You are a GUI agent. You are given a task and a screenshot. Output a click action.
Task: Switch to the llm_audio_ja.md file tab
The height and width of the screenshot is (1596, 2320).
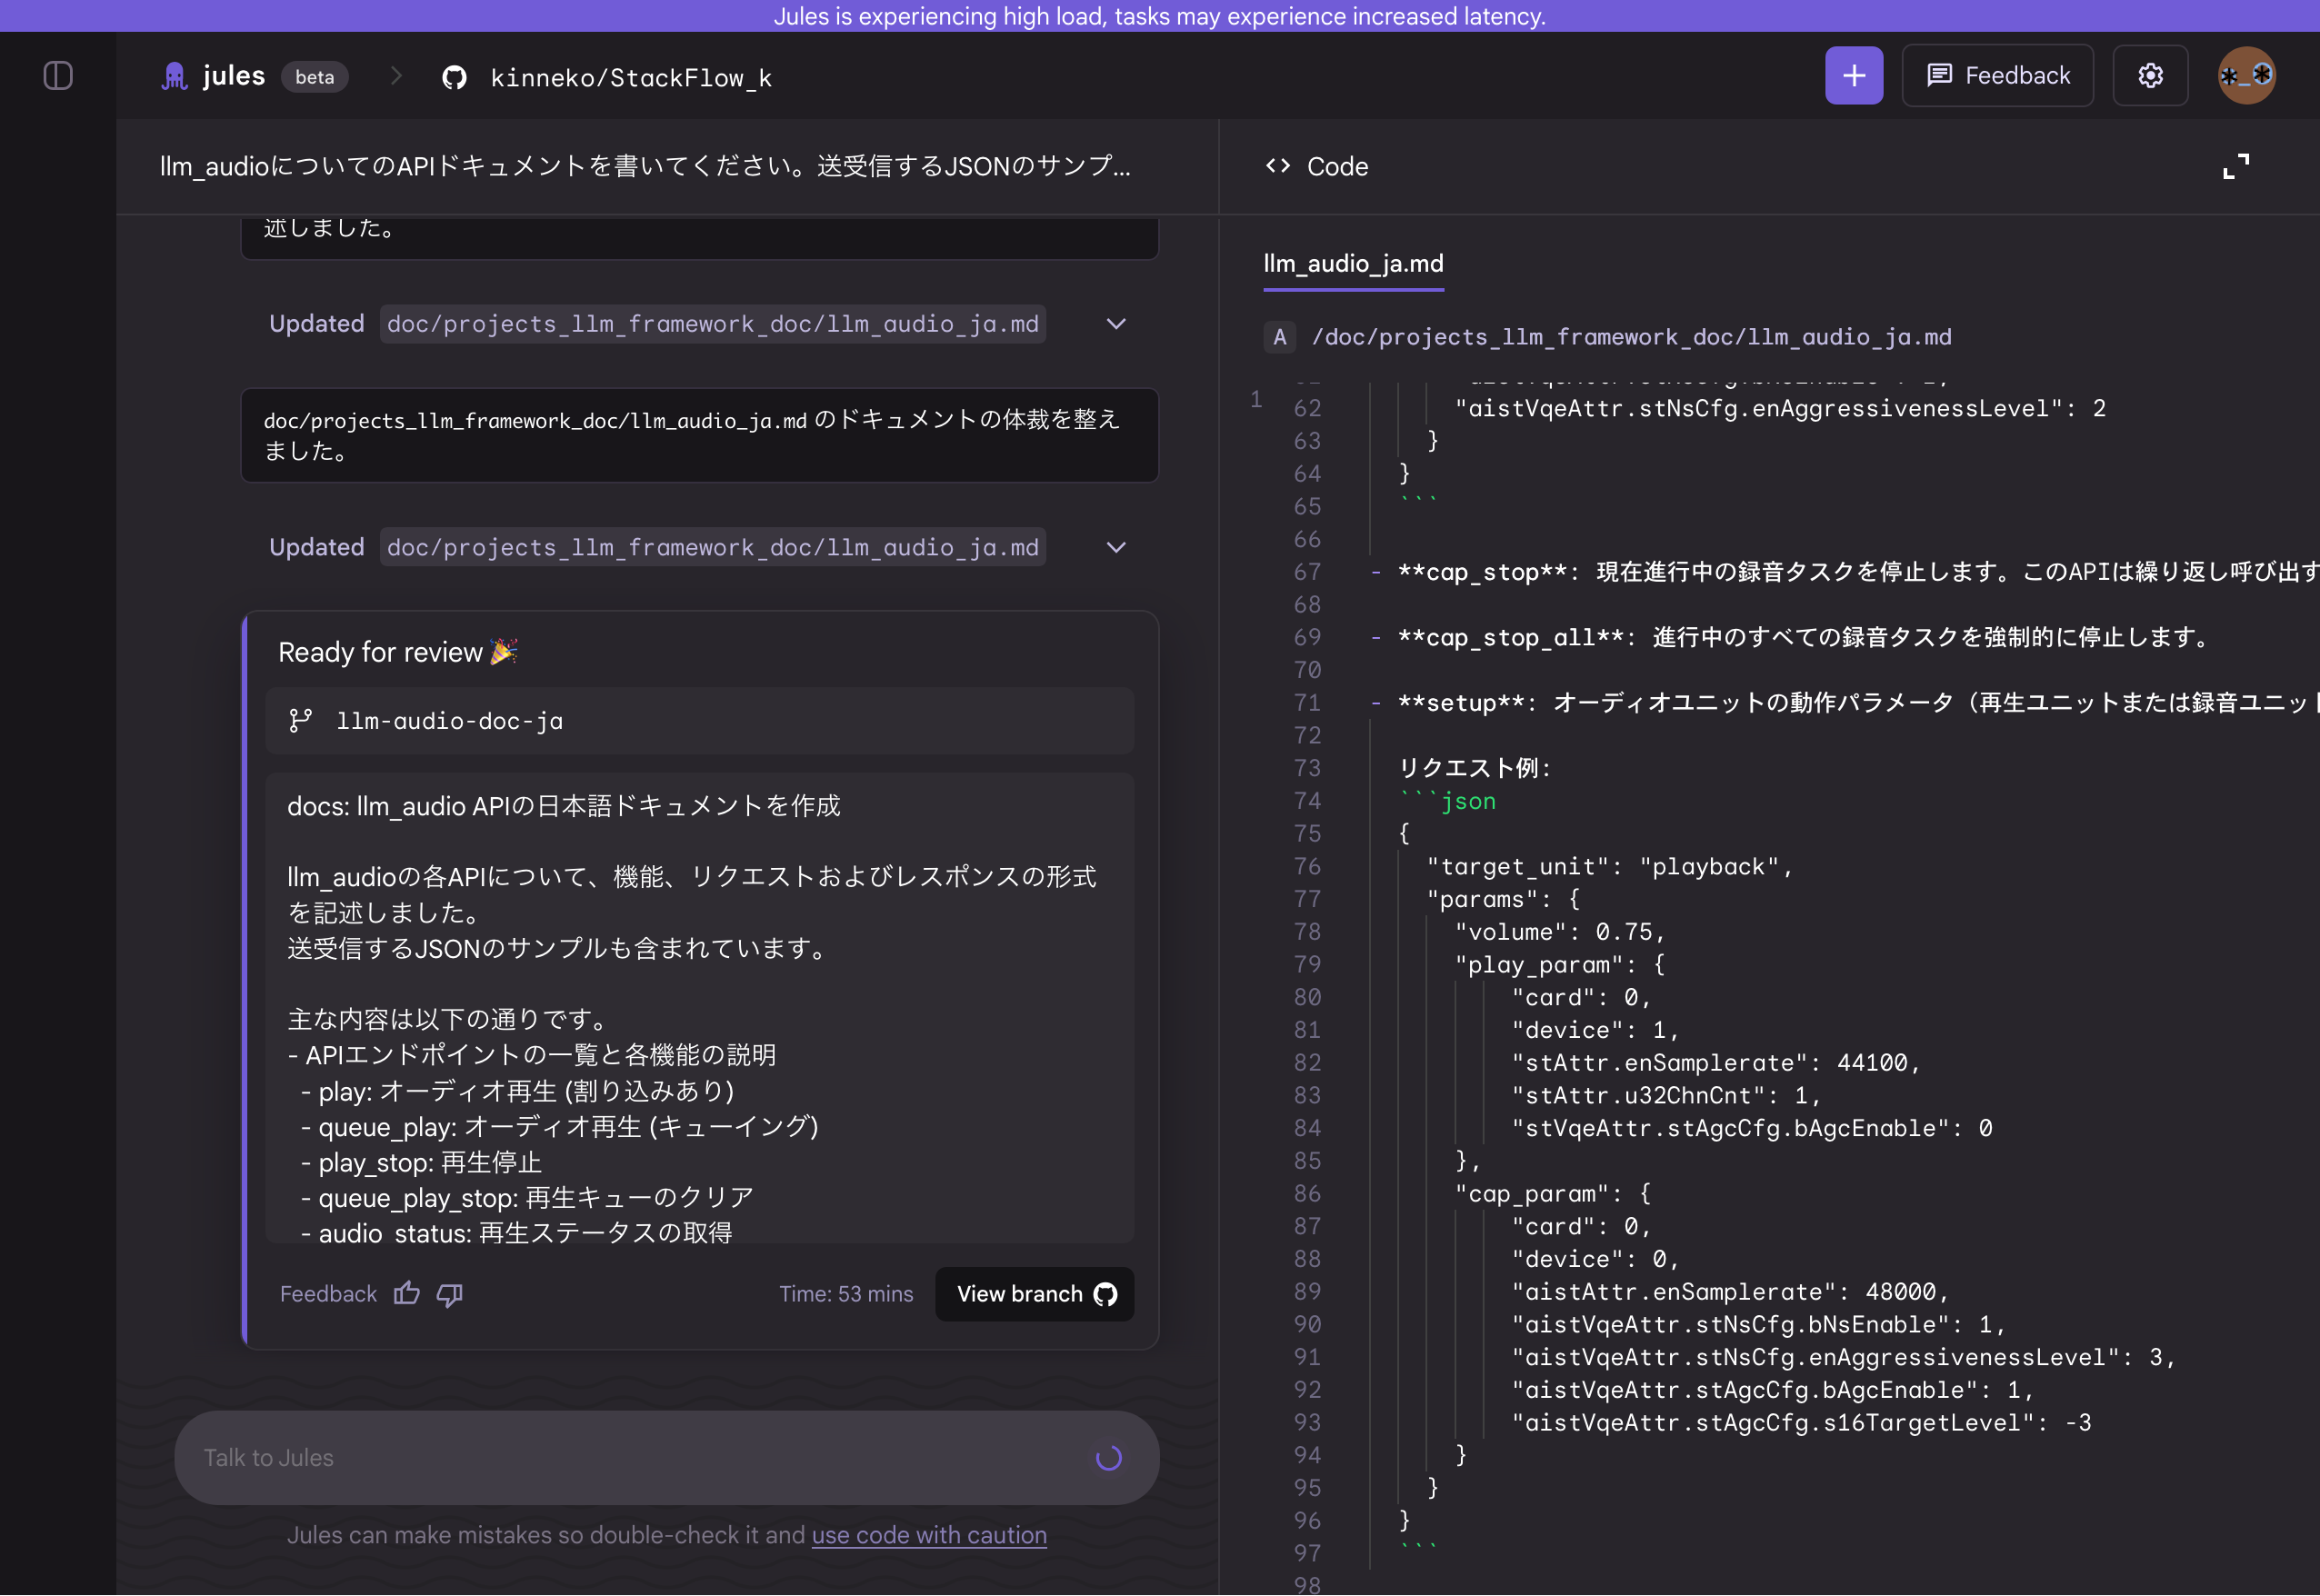(1353, 264)
